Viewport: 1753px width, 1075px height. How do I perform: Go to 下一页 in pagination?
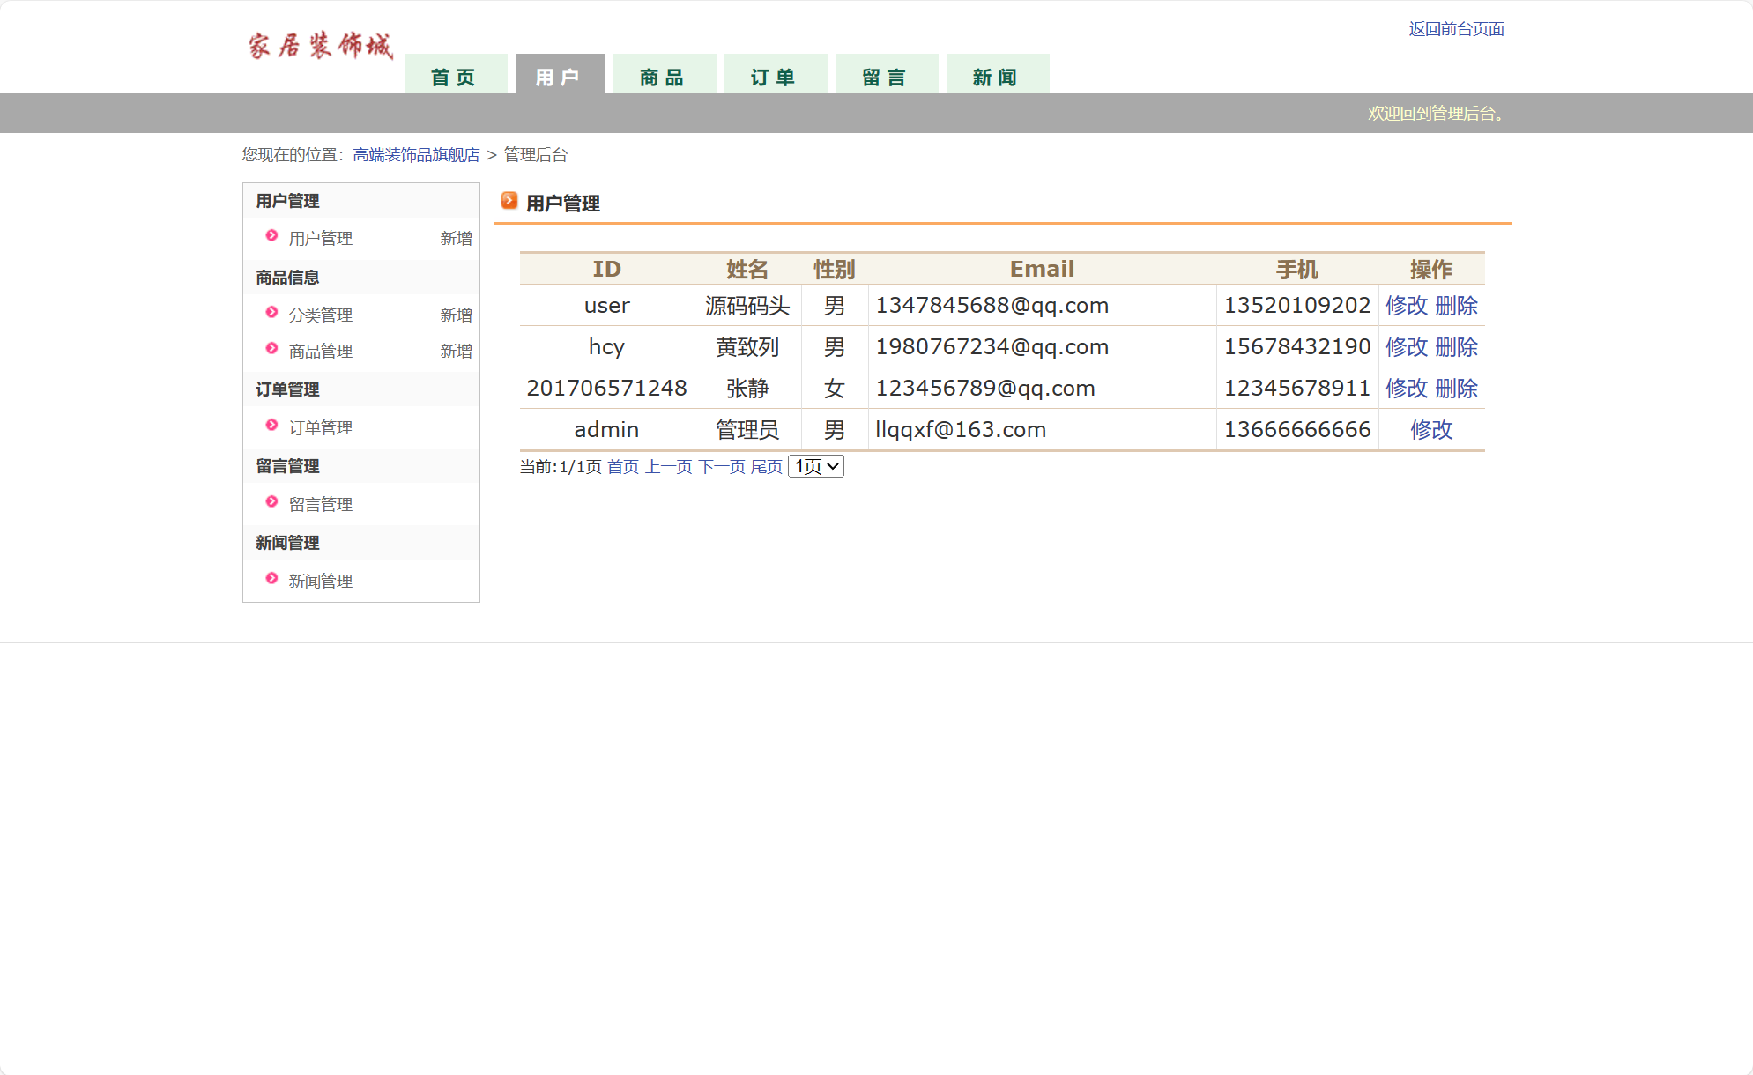coord(721,467)
